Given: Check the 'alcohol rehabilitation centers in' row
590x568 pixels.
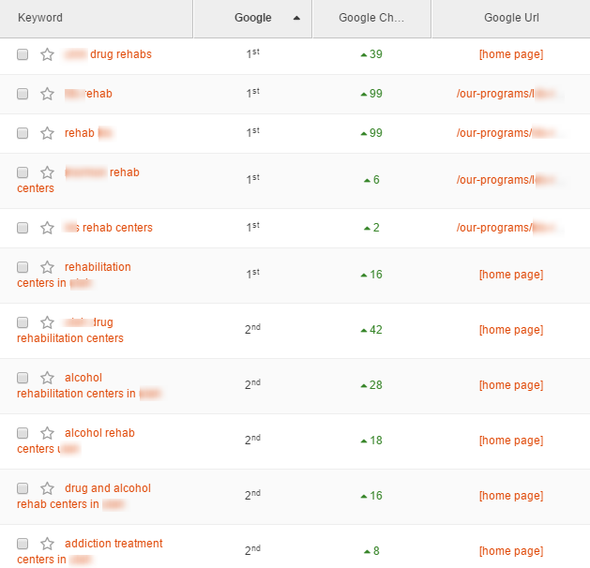Looking at the screenshot, I should [23, 378].
